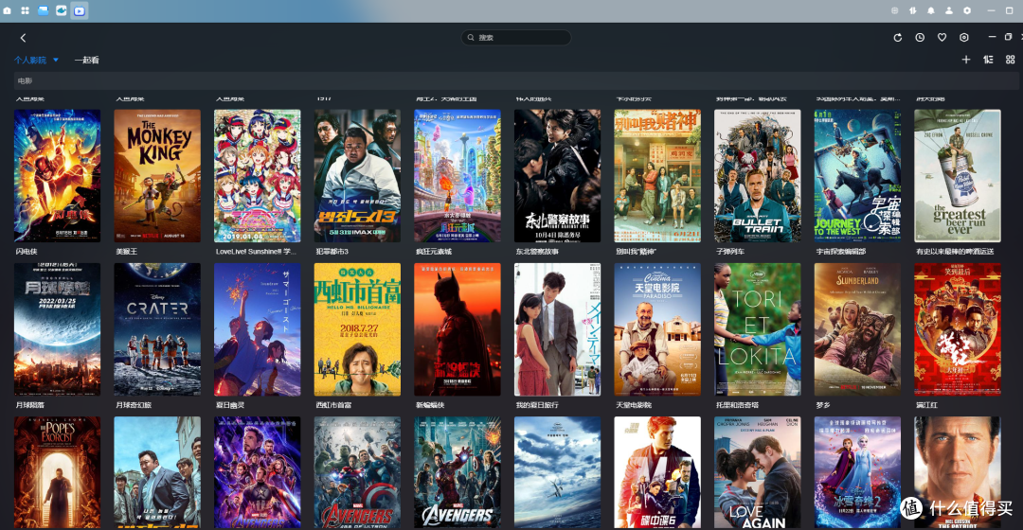Open the transfer arrows icon in system tray

point(913,10)
